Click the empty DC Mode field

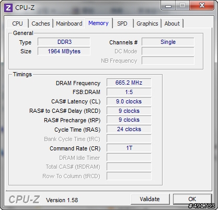click(168, 51)
